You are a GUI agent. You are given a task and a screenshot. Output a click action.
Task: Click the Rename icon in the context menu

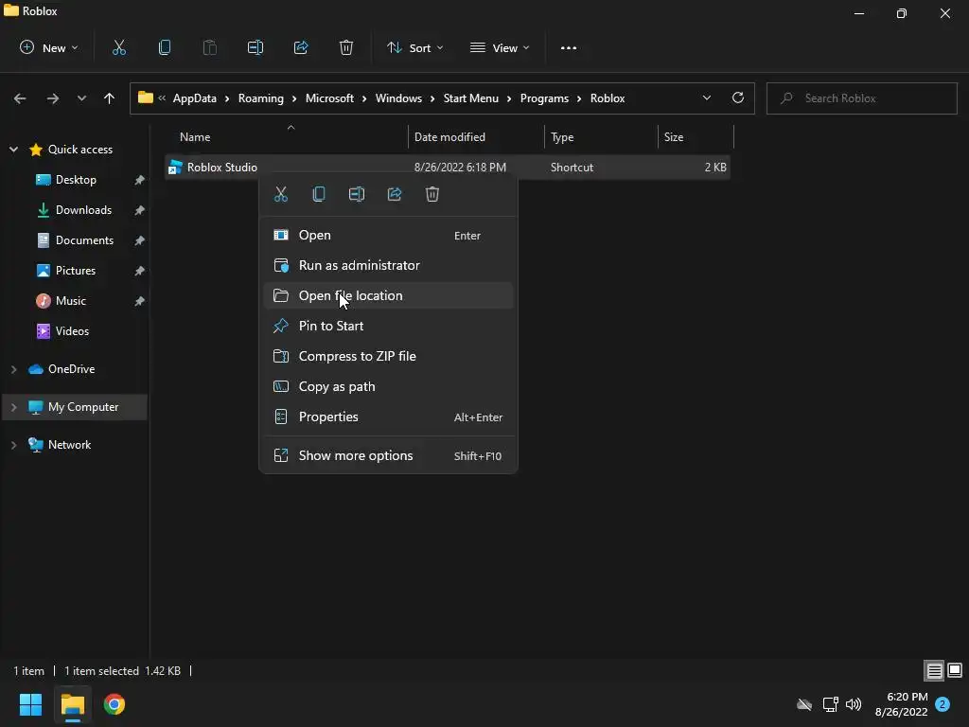357,194
